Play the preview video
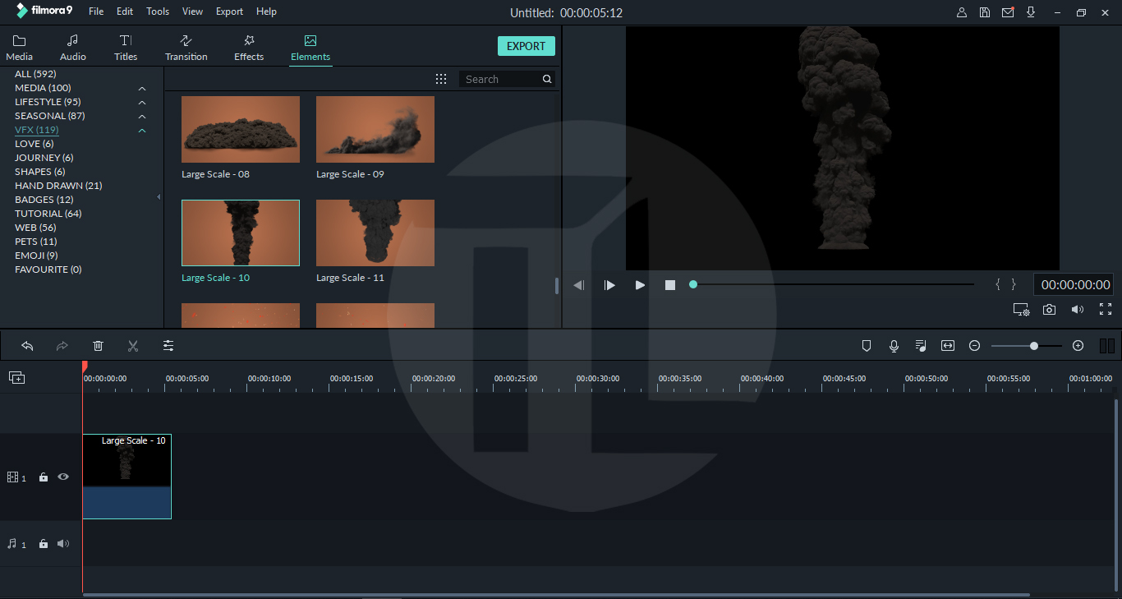This screenshot has height=599, width=1122. coord(640,285)
